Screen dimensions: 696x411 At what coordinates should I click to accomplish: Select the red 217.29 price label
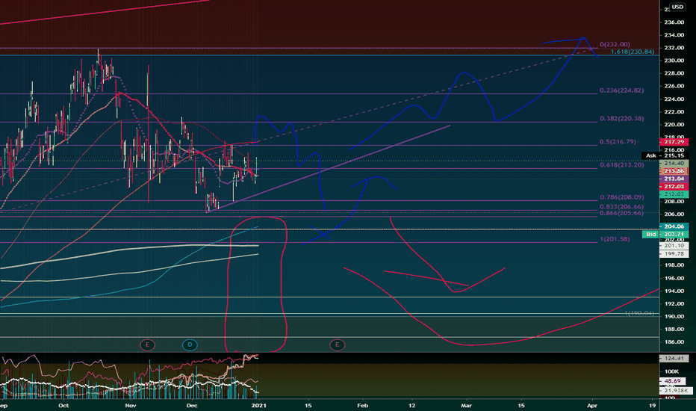point(674,142)
